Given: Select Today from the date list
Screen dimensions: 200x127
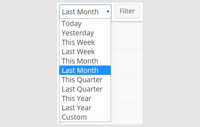Looking at the screenshot, I should [x=85, y=23].
